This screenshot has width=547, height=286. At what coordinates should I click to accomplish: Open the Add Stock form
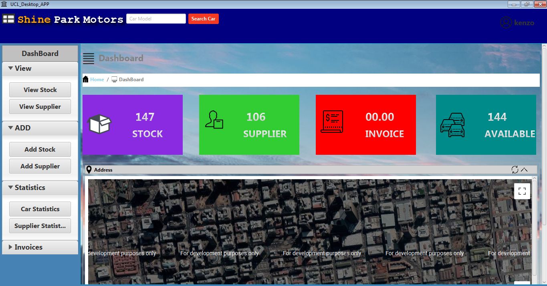click(40, 149)
